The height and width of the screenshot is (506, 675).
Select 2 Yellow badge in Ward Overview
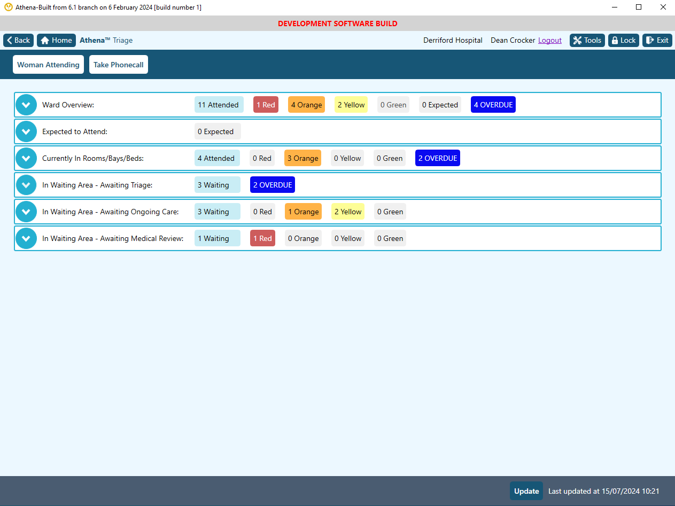click(x=351, y=105)
